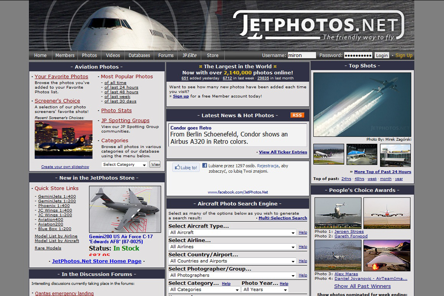This screenshot has height=296, width=444.
Task: Click the JetPhotos.Net header logo
Action: [x=319, y=26]
